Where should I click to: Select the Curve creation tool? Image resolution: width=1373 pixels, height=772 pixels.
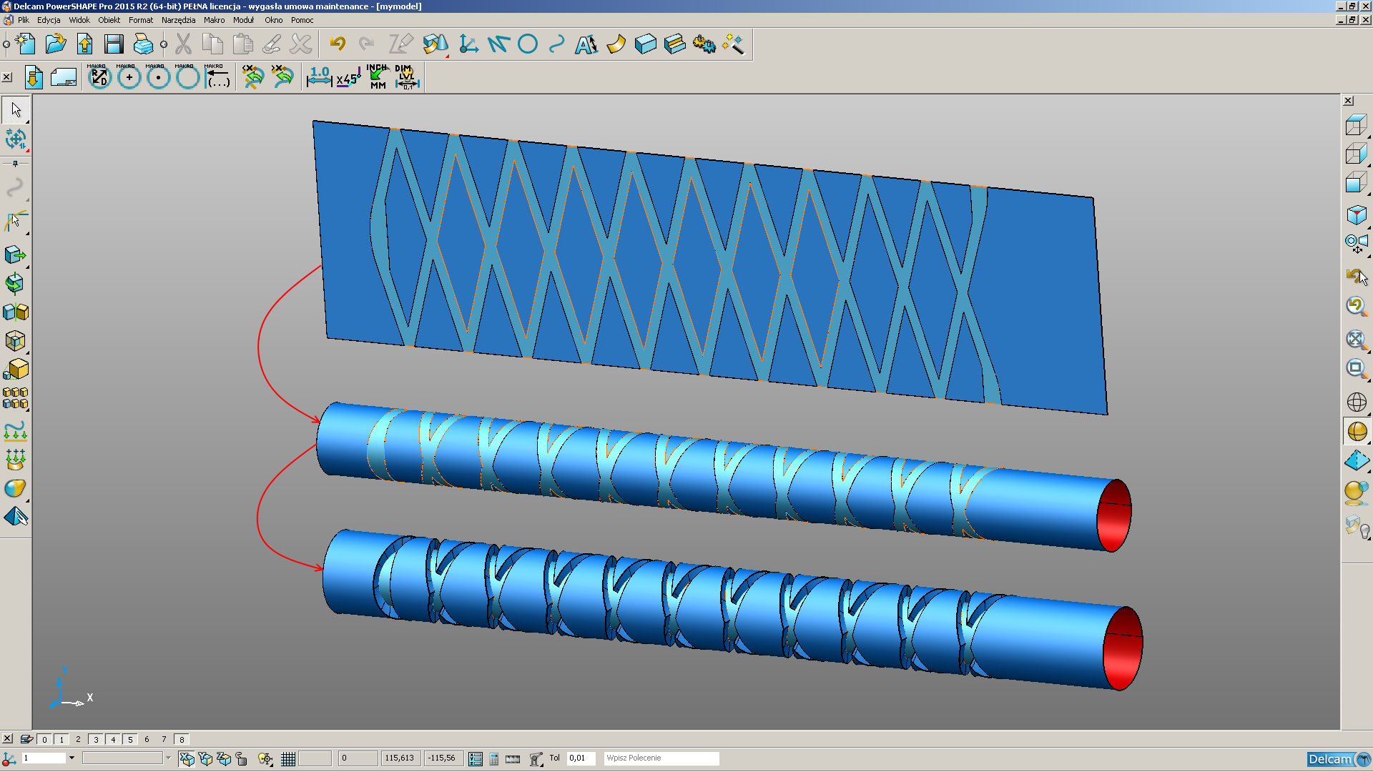[x=556, y=44]
